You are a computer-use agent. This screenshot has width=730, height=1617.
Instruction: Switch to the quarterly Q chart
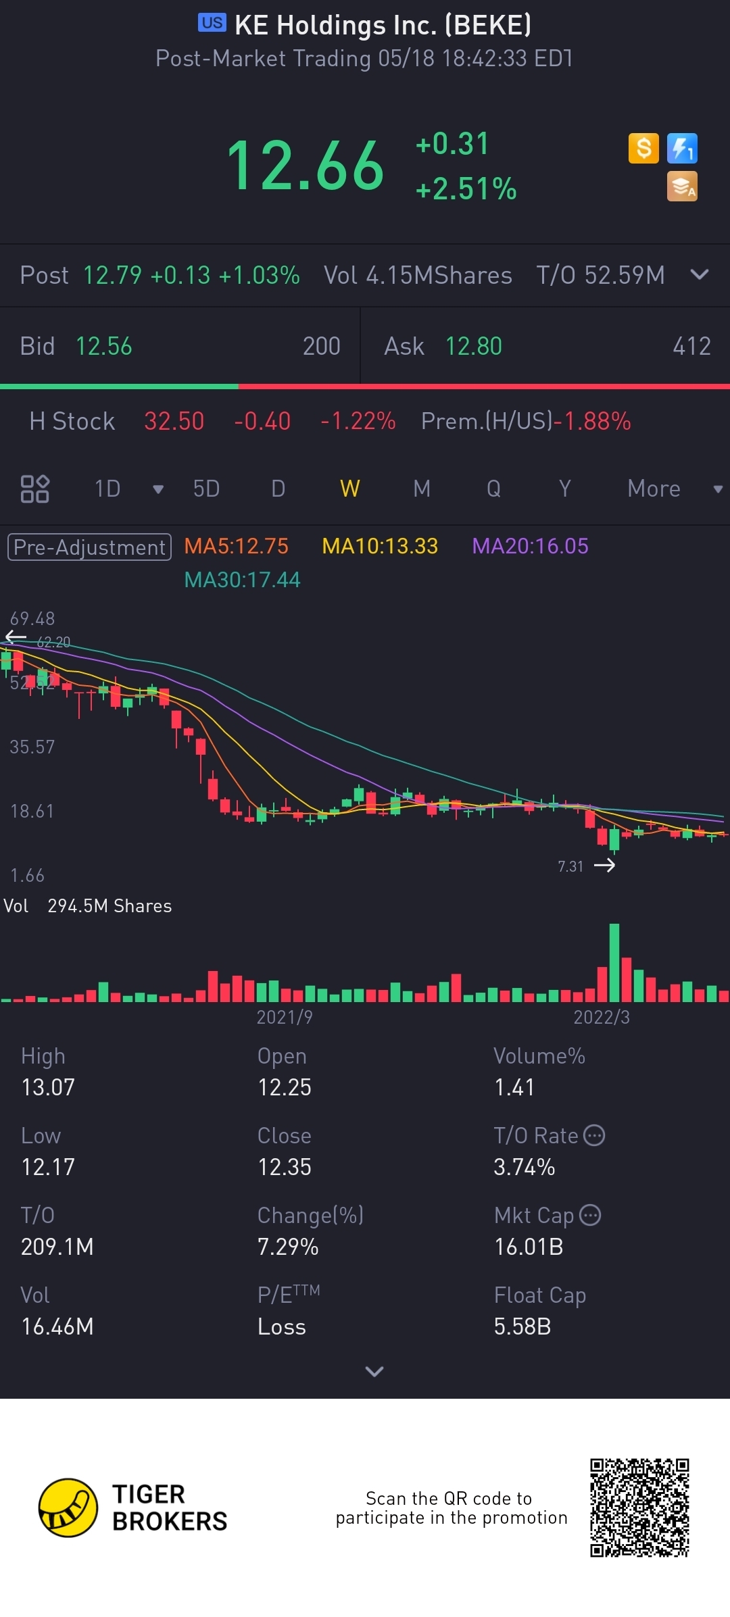coord(494,489)
